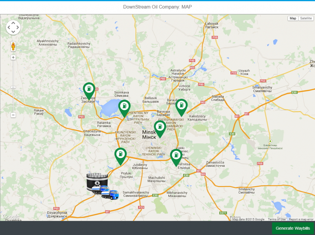Open the Terms of Use link
Image resolution: width=315 pixels, height=235 pixels.
tap(277, 219)
